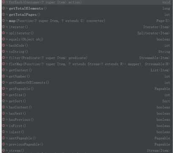Pick toString() from the suggestions

86,52
